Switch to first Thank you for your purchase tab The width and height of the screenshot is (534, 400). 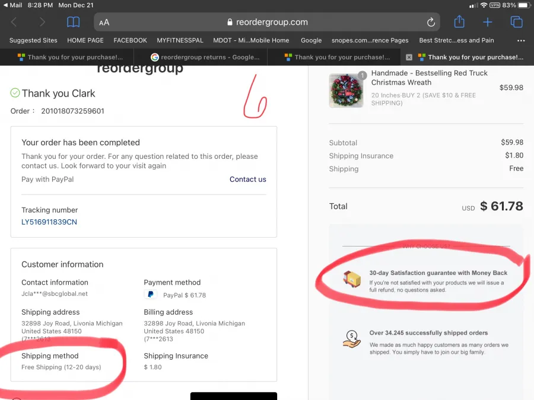tap(67, 57)
